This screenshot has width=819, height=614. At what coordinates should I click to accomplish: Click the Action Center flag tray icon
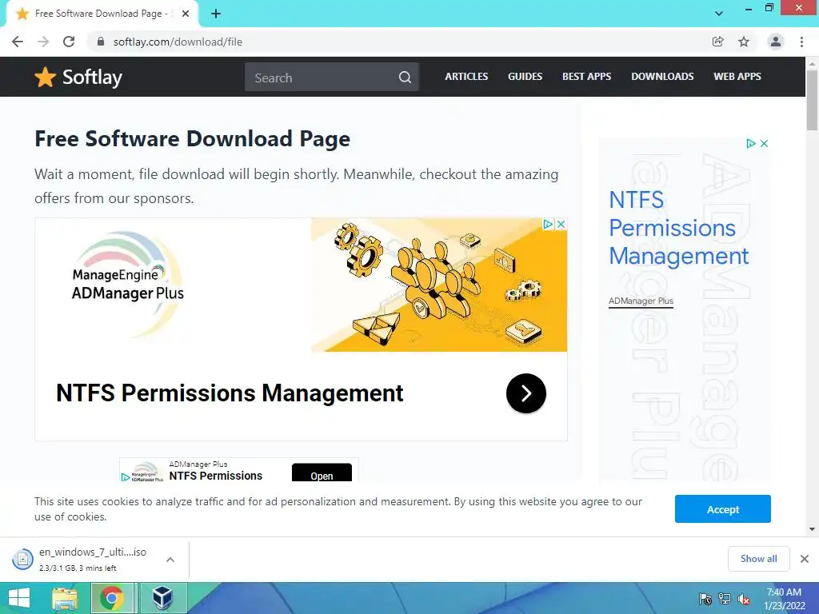point(705,599)
